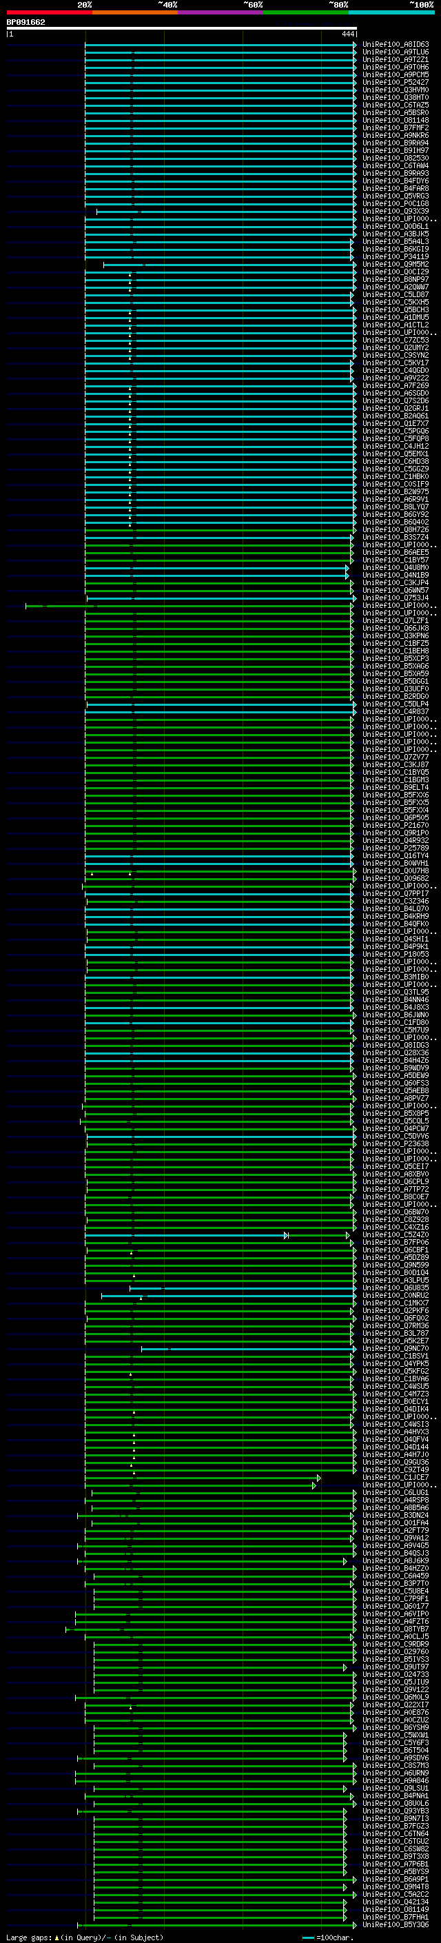
Task: Select hit UniRef100_Q5VRG3
Action: 396,196
